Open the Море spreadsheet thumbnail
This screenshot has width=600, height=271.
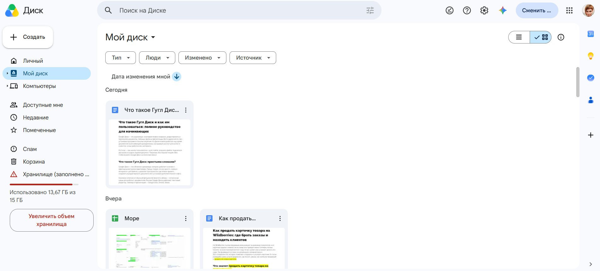click(149, 248)
